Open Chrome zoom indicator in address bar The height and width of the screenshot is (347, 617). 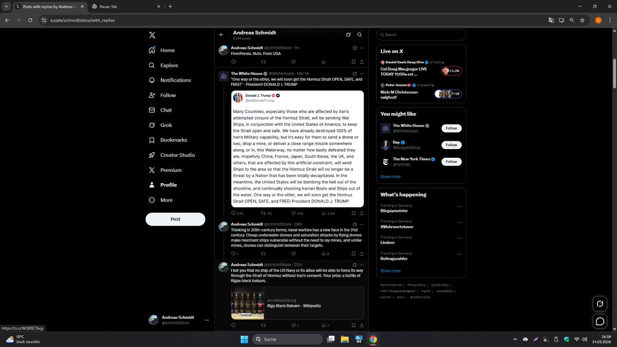(x=572, y=20)
